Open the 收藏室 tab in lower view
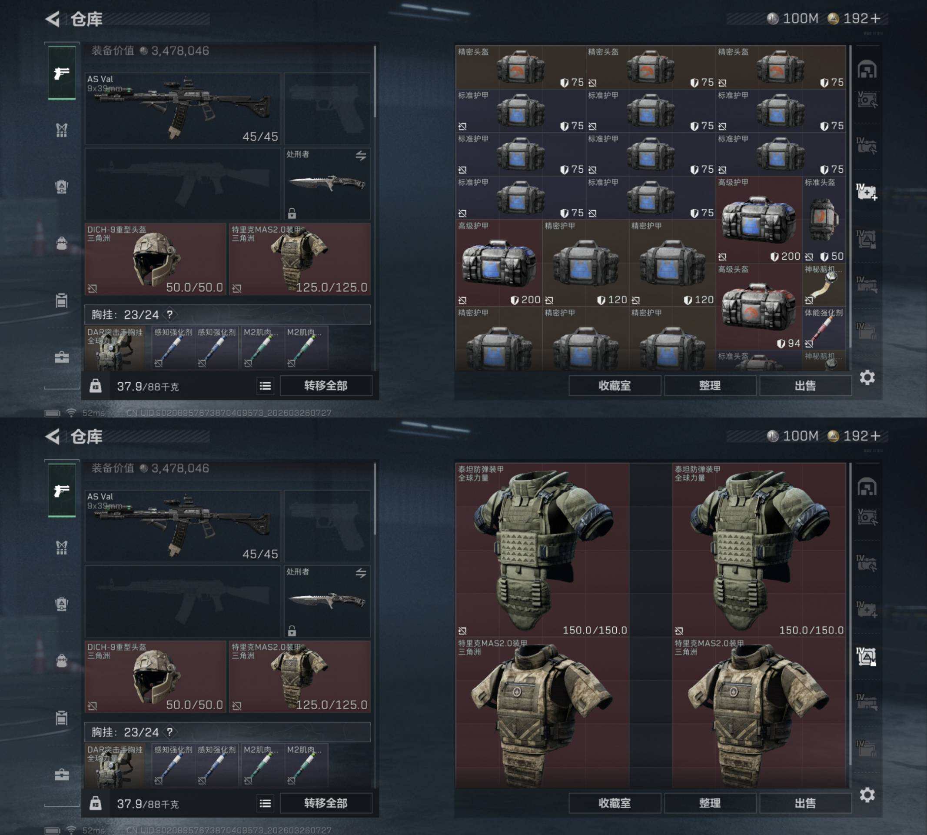The image size is (927, 835). click(615, 803)
